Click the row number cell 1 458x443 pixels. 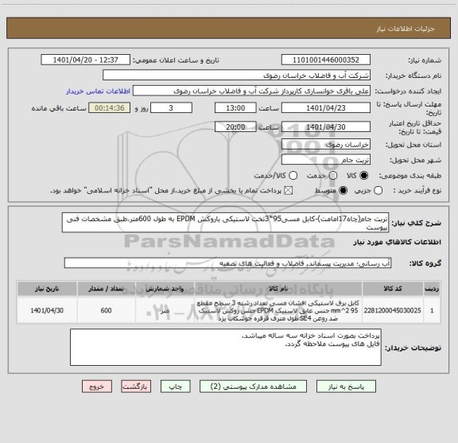click(432, 310)
